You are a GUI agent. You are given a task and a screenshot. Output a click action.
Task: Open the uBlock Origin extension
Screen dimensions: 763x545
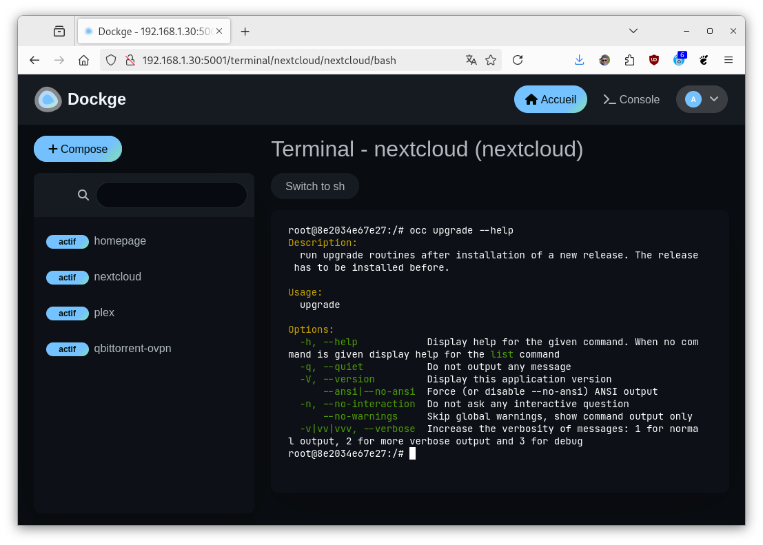(x=654, y=60)
